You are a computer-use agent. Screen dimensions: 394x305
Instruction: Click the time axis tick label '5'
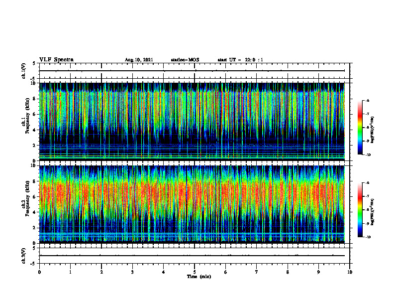tap(195, 272)
